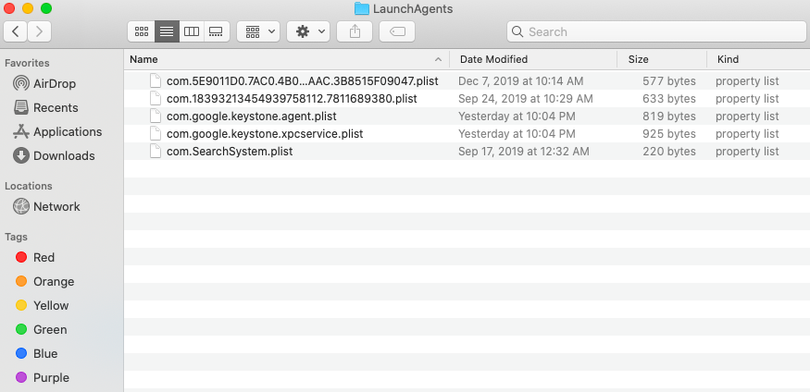The image size is (810, 392).
Task: Open Applications in the sidebar
Action: click(67, 131)
